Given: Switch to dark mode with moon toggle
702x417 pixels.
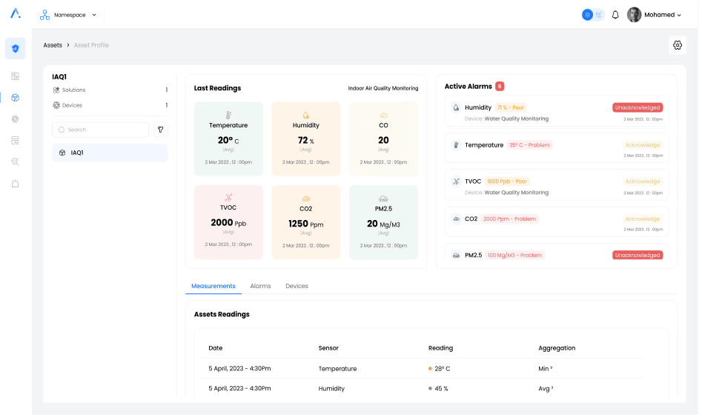Looking at the screenshot, I should point(599,15).
